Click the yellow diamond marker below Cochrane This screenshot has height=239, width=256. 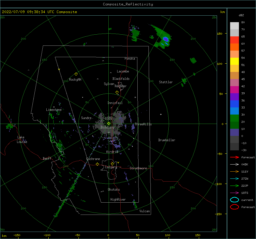[x=98, y=164]
